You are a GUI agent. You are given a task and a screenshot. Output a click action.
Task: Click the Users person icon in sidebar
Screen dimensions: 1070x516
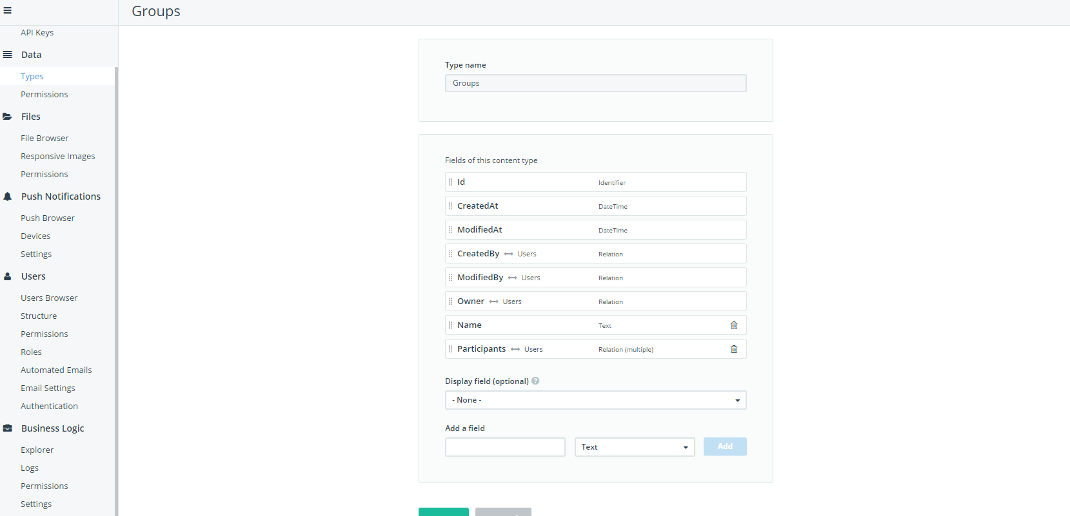tap(8, 276)
